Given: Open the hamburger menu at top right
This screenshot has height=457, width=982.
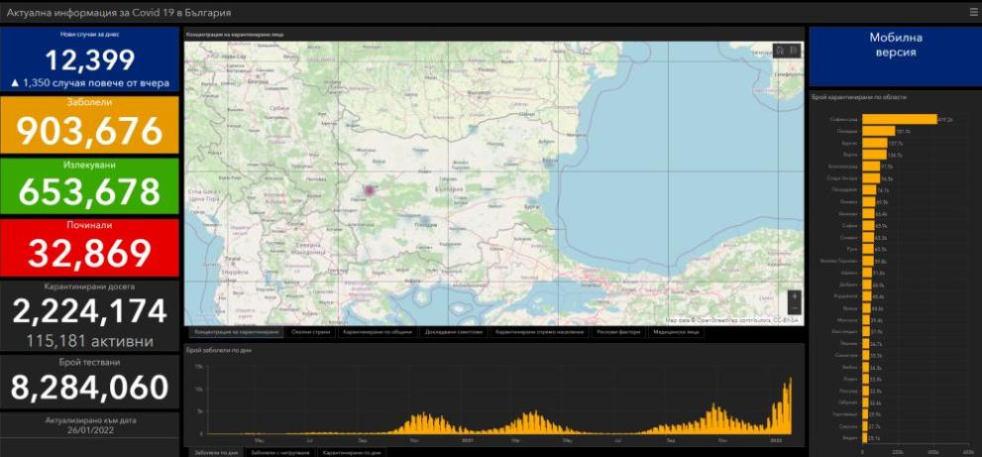Looking at the screenshot, I should click(974, 12).
